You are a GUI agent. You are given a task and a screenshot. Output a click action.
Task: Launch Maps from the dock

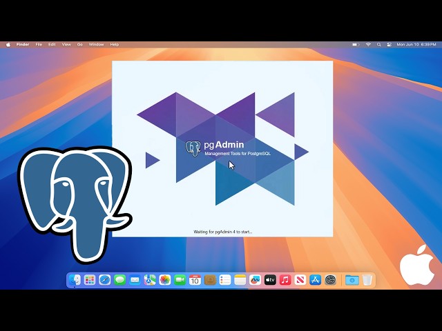150,280
